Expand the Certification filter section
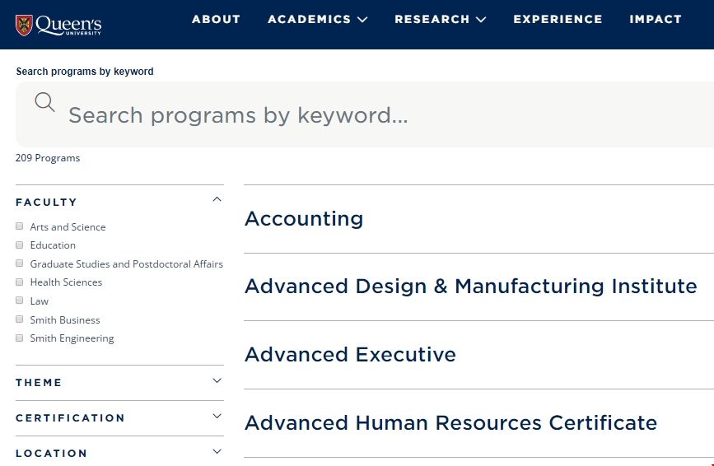This screenshot has width=714, height=466. pyautogui.click(x=217, y=417)
